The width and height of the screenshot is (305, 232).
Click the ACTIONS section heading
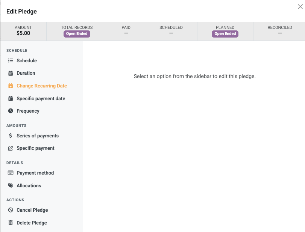15,200
